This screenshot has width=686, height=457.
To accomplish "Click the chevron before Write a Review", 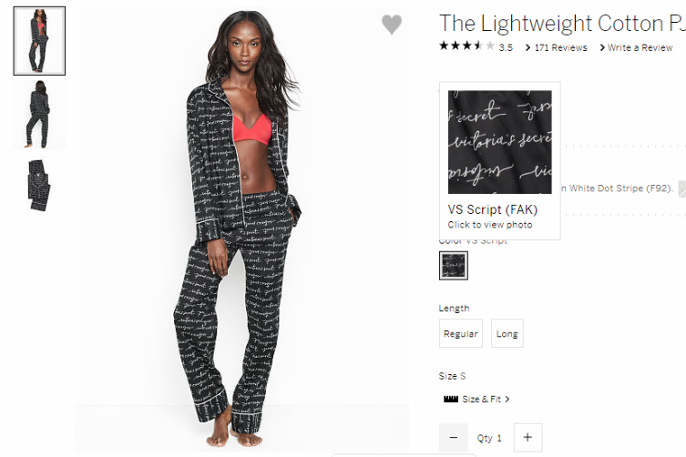I will pos(602,47).
